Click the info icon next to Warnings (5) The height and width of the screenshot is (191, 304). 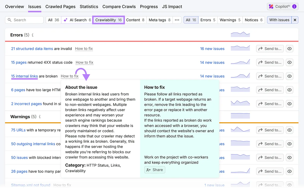pyautogui.click(x=40, y=117)
